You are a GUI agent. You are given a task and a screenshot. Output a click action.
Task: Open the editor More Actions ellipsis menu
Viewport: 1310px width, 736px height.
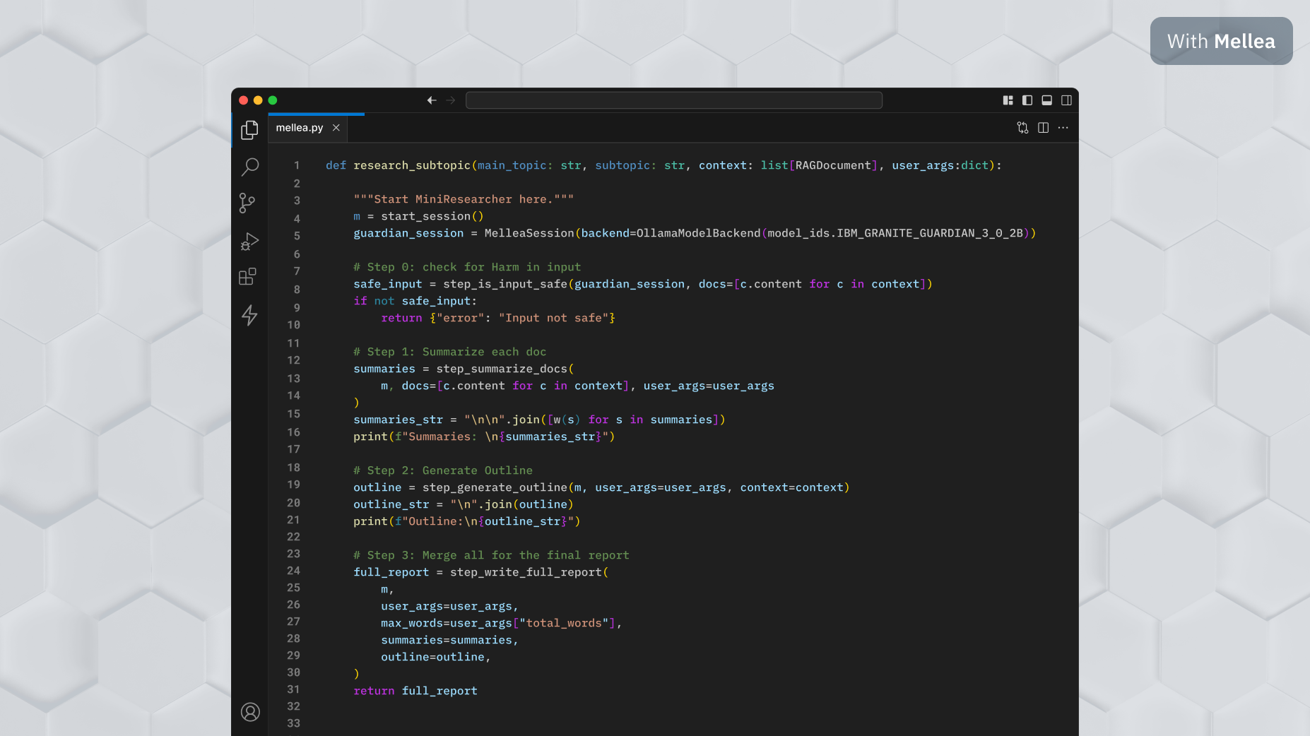[x=1063, y=128]
